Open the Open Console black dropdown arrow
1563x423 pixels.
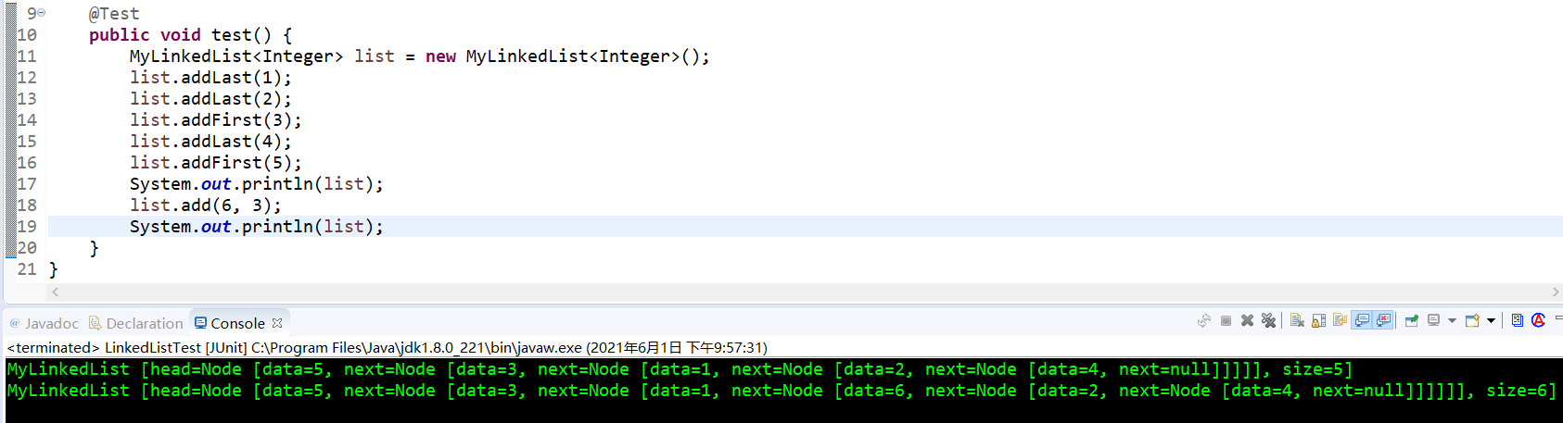point(1491,320)
